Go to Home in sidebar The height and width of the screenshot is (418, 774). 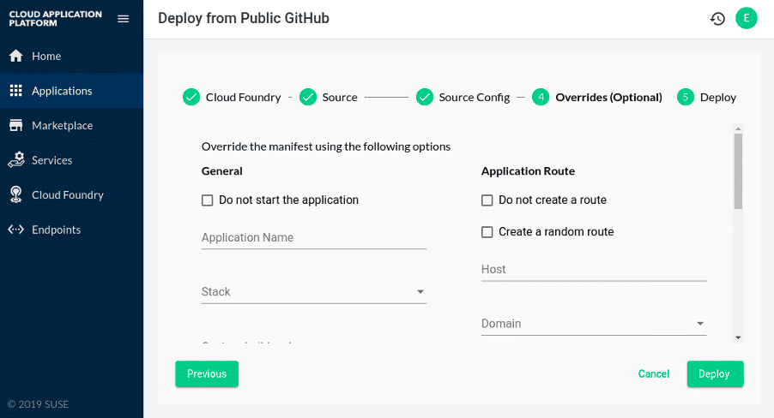pos(71,56)
